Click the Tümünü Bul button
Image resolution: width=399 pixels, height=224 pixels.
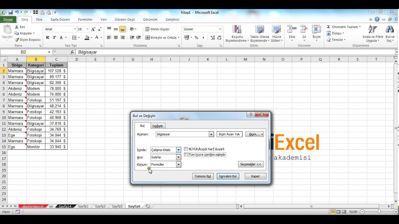point(203,176)
